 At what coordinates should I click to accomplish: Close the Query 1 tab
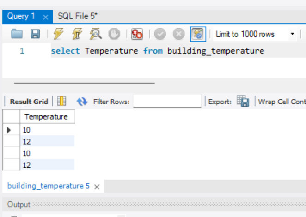click(45, 17)
